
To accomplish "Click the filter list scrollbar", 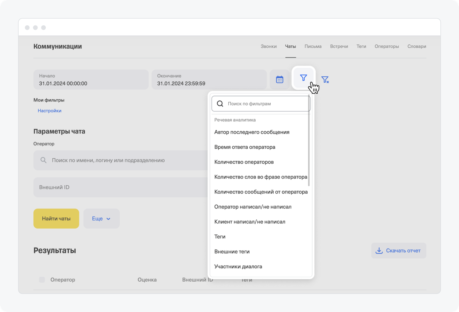I will click(308, 141).
